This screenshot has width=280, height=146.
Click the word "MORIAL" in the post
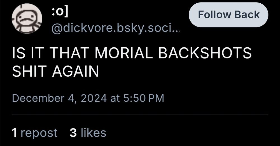point(124,52)
